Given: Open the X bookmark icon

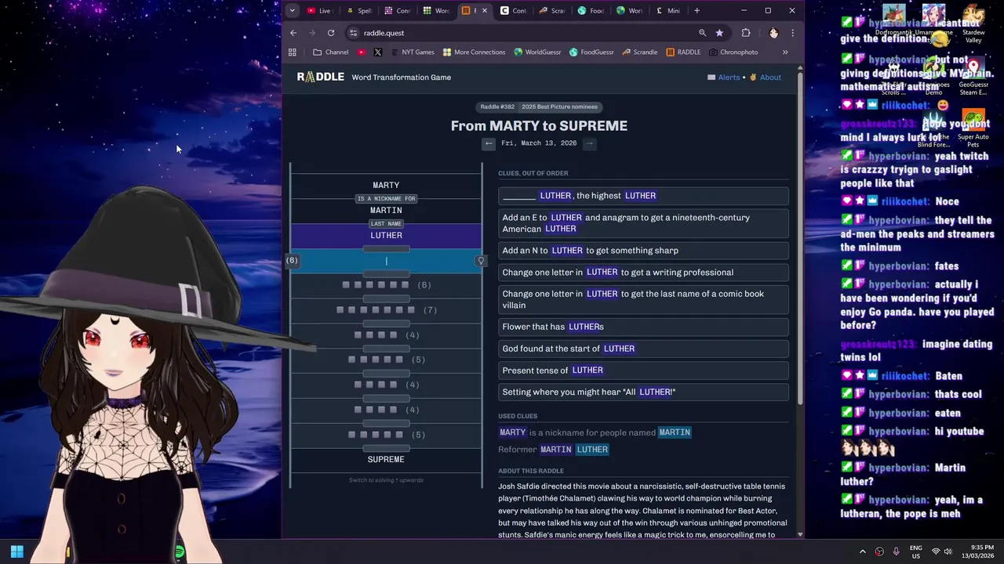Looking at the screenshot, I should pos(378,52).
